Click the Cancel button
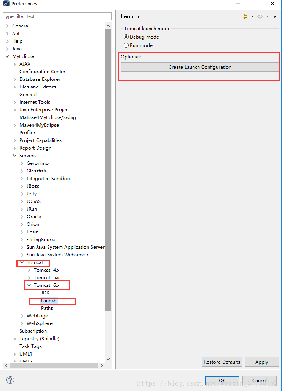282x391 pixels. tap(260, 381)
